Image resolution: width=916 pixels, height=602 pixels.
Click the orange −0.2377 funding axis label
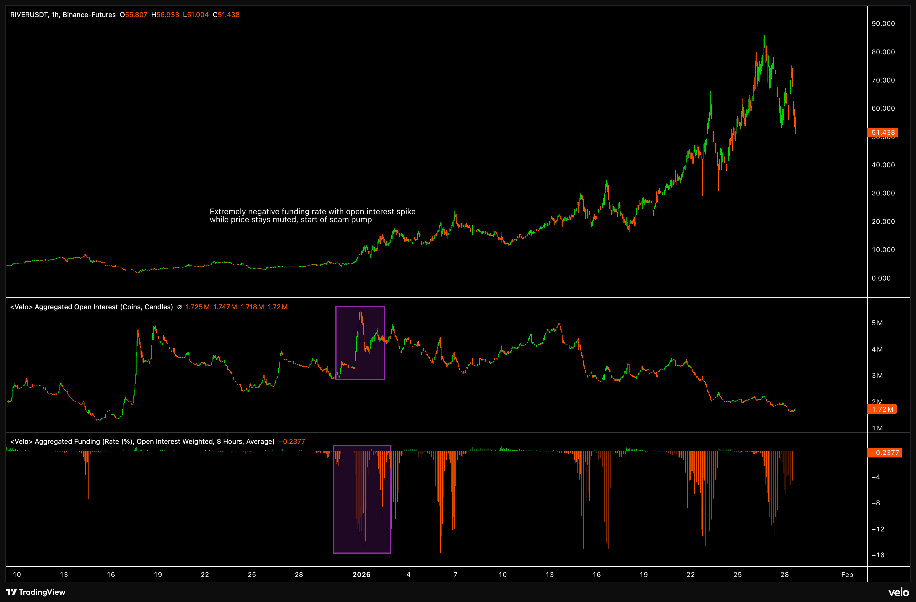coord(884,453)
